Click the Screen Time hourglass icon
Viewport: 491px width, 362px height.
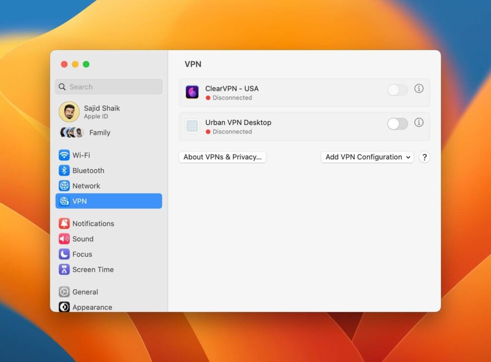64,269
